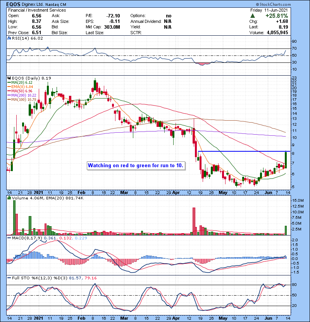Click the Yield N/A value

click(168, 27)
